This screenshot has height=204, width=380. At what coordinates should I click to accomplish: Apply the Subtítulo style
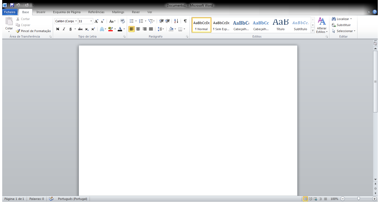point(300,25)
